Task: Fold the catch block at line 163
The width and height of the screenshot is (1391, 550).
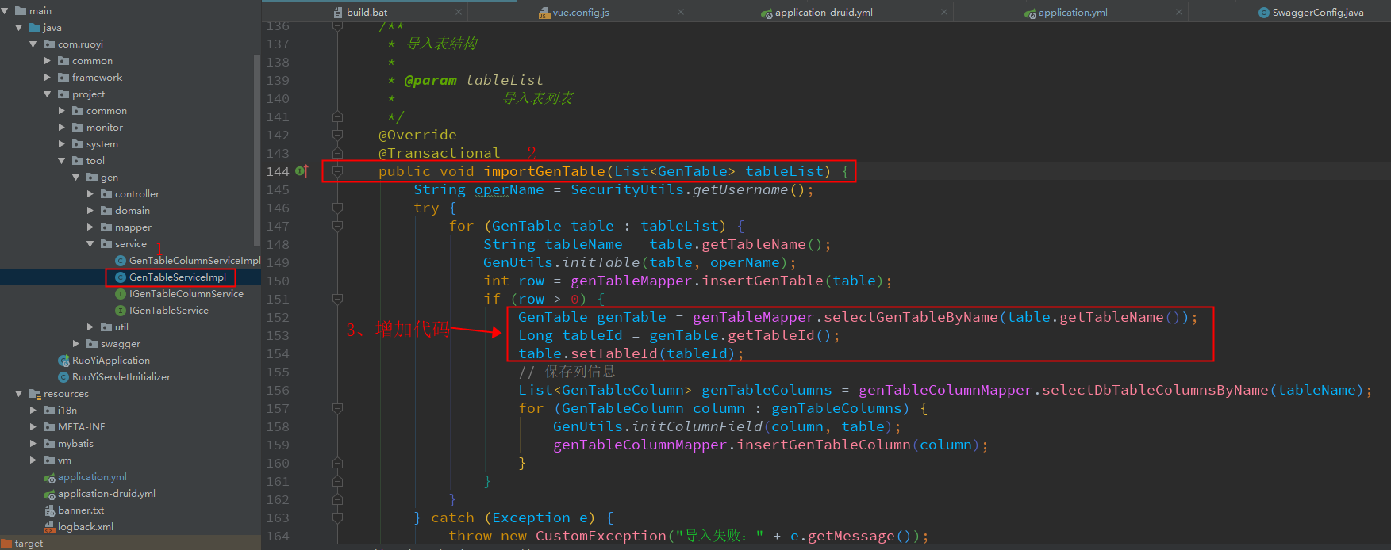Action: pos(337,518)
